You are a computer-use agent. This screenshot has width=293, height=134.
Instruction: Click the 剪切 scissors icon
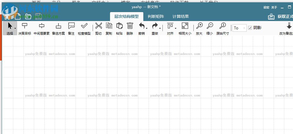[98, 26]
